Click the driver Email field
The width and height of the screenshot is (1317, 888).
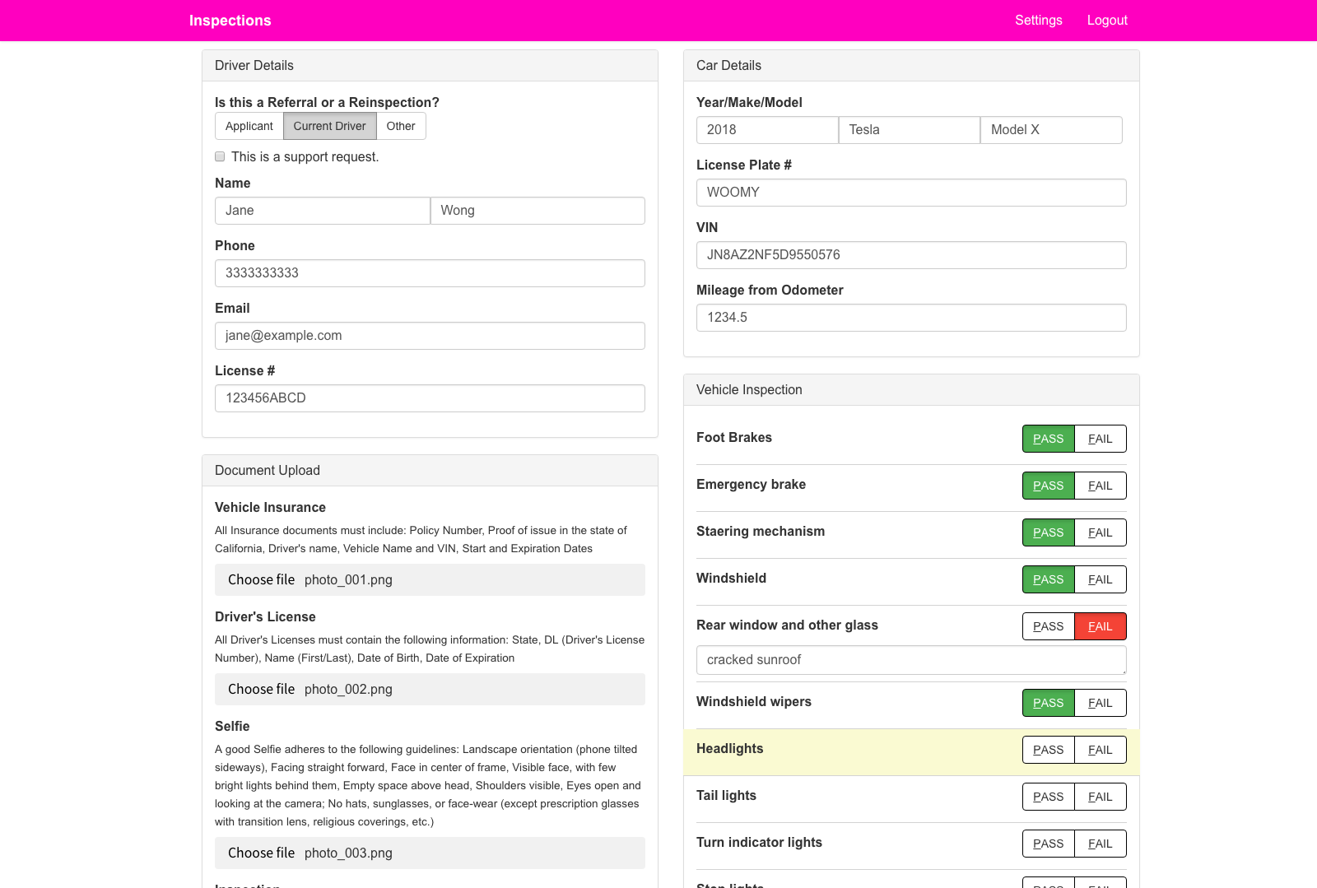point(429,336)
